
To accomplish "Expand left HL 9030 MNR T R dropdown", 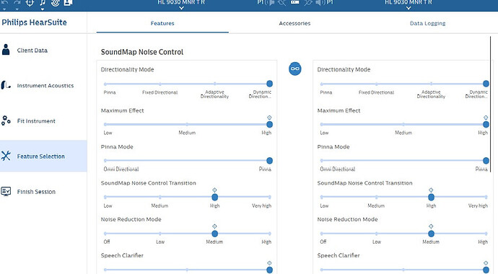I will pyautogui.click(x=181, y=8).
